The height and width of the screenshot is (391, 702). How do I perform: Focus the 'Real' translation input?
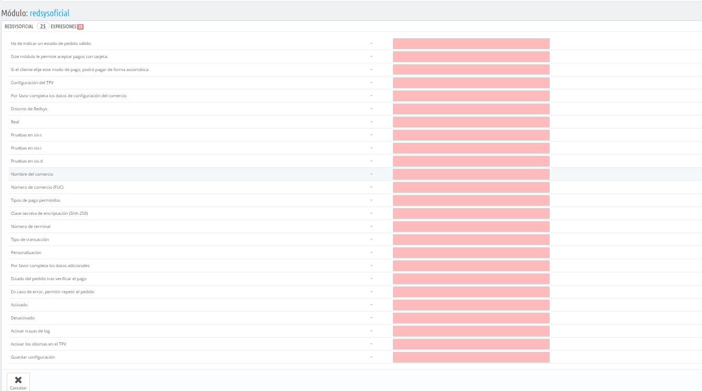pyautogui.click(x=471, y=122)
